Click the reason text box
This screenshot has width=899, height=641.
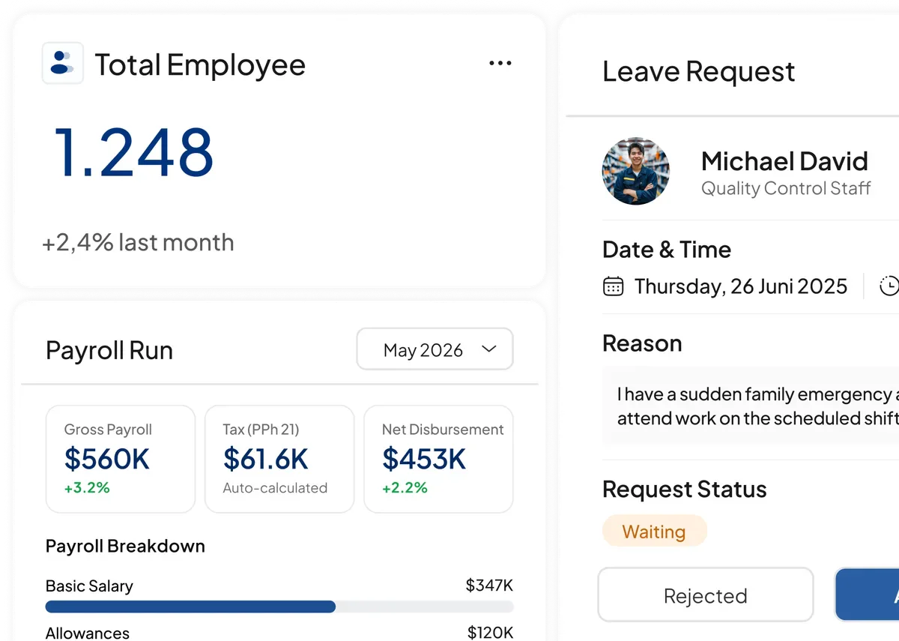(751, 406)
